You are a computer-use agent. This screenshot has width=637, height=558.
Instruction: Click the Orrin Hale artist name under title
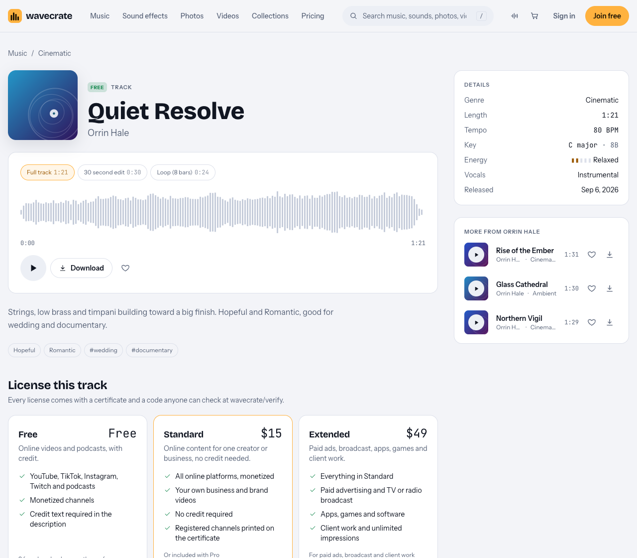pyautogui.click(x=108, y=133)
